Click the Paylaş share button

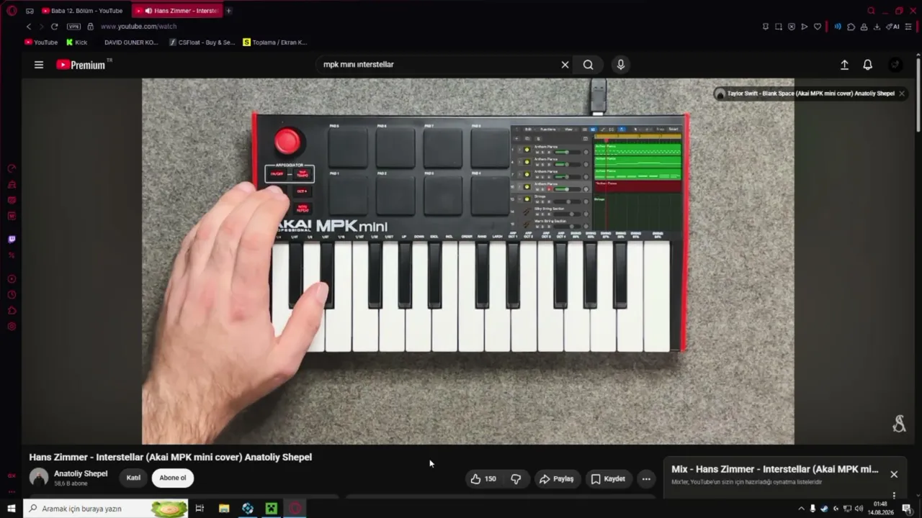pyautogui.click(x=557, y=478)
